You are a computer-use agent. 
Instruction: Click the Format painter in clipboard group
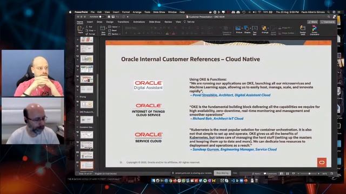click(90, 34)
